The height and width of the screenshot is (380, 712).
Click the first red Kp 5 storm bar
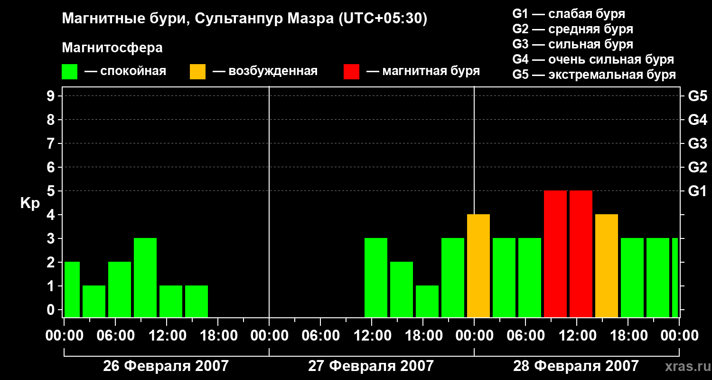[x=555, y=254]
